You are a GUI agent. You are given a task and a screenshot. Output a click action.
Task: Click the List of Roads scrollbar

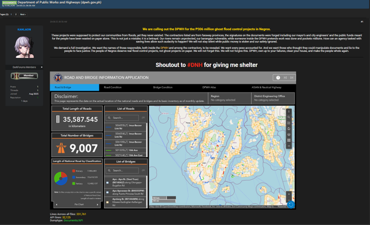click(147, 140)
